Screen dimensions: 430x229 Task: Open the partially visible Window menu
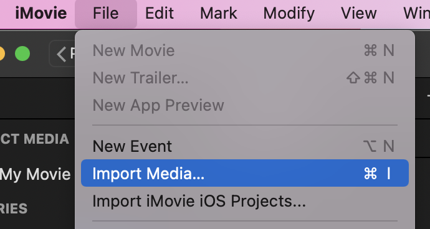click(x=416, y=13)
